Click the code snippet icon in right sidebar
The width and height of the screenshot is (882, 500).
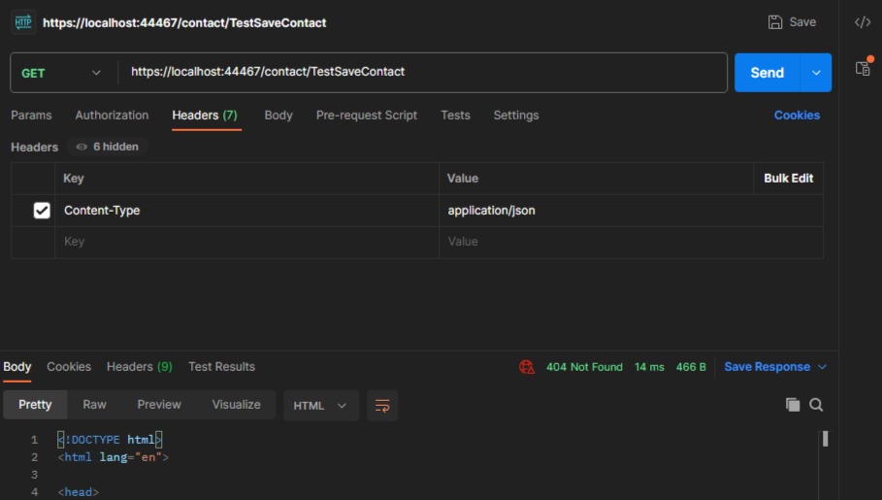pyautogui.click(x=862, y=22)
